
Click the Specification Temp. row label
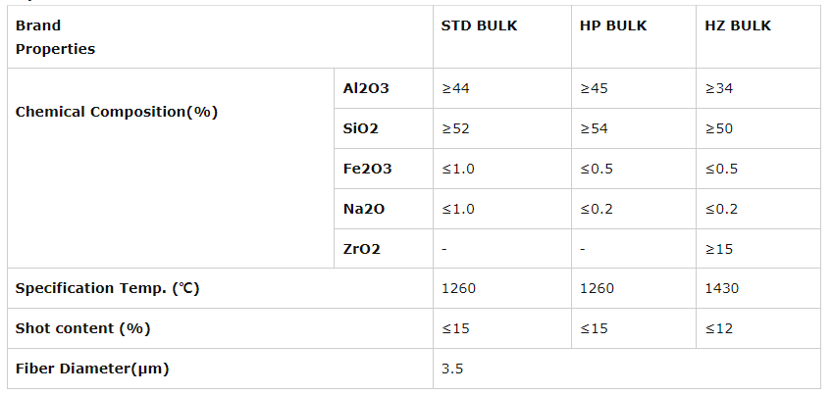[108, 289]
